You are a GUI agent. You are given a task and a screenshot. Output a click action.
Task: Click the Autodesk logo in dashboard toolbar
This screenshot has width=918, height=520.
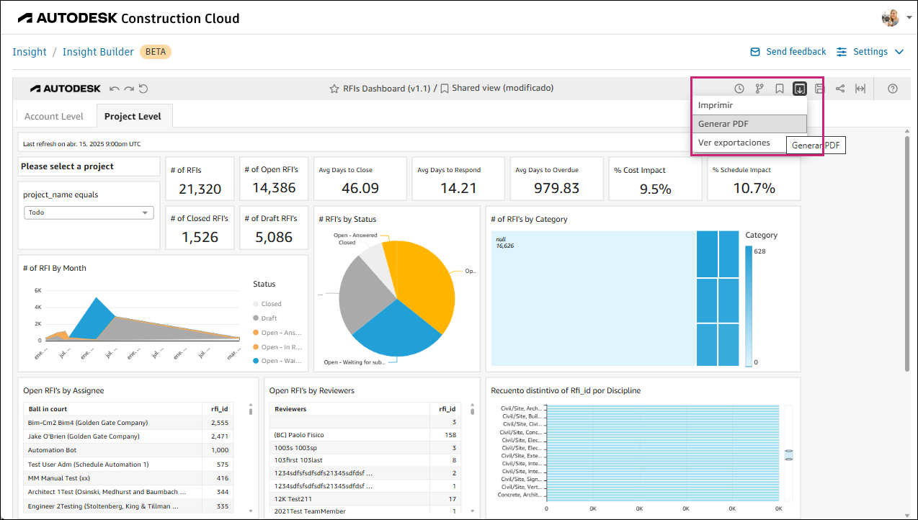(66, 89)
